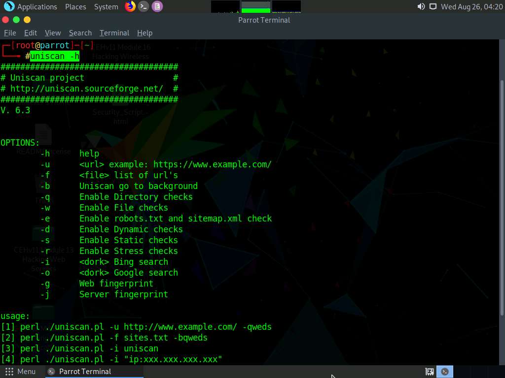Click the Menu grid icon in taskbar
This screenshot has height=378, width=505.
[9, 372]
